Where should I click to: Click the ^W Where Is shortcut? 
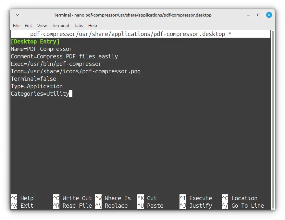(x=113, y=198)
